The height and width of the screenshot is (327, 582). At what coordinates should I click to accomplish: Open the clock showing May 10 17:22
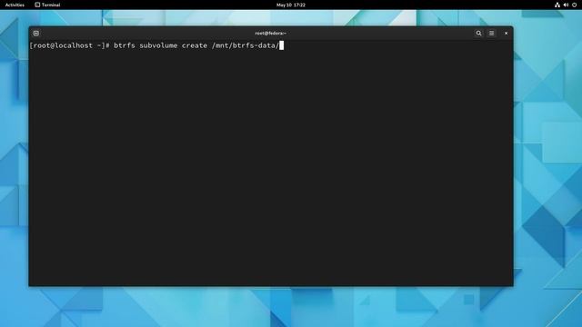[x=291, y=5]
